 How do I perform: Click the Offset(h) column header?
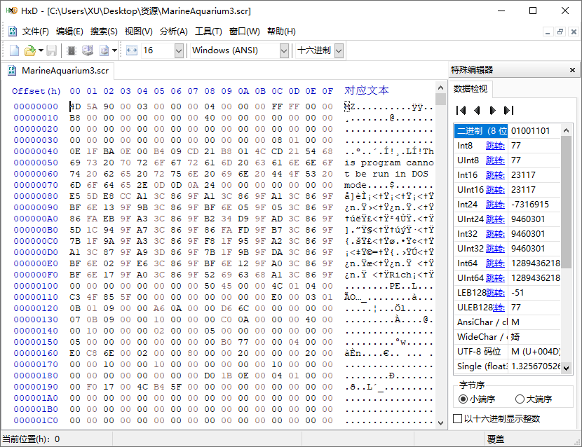coord(36,91)
